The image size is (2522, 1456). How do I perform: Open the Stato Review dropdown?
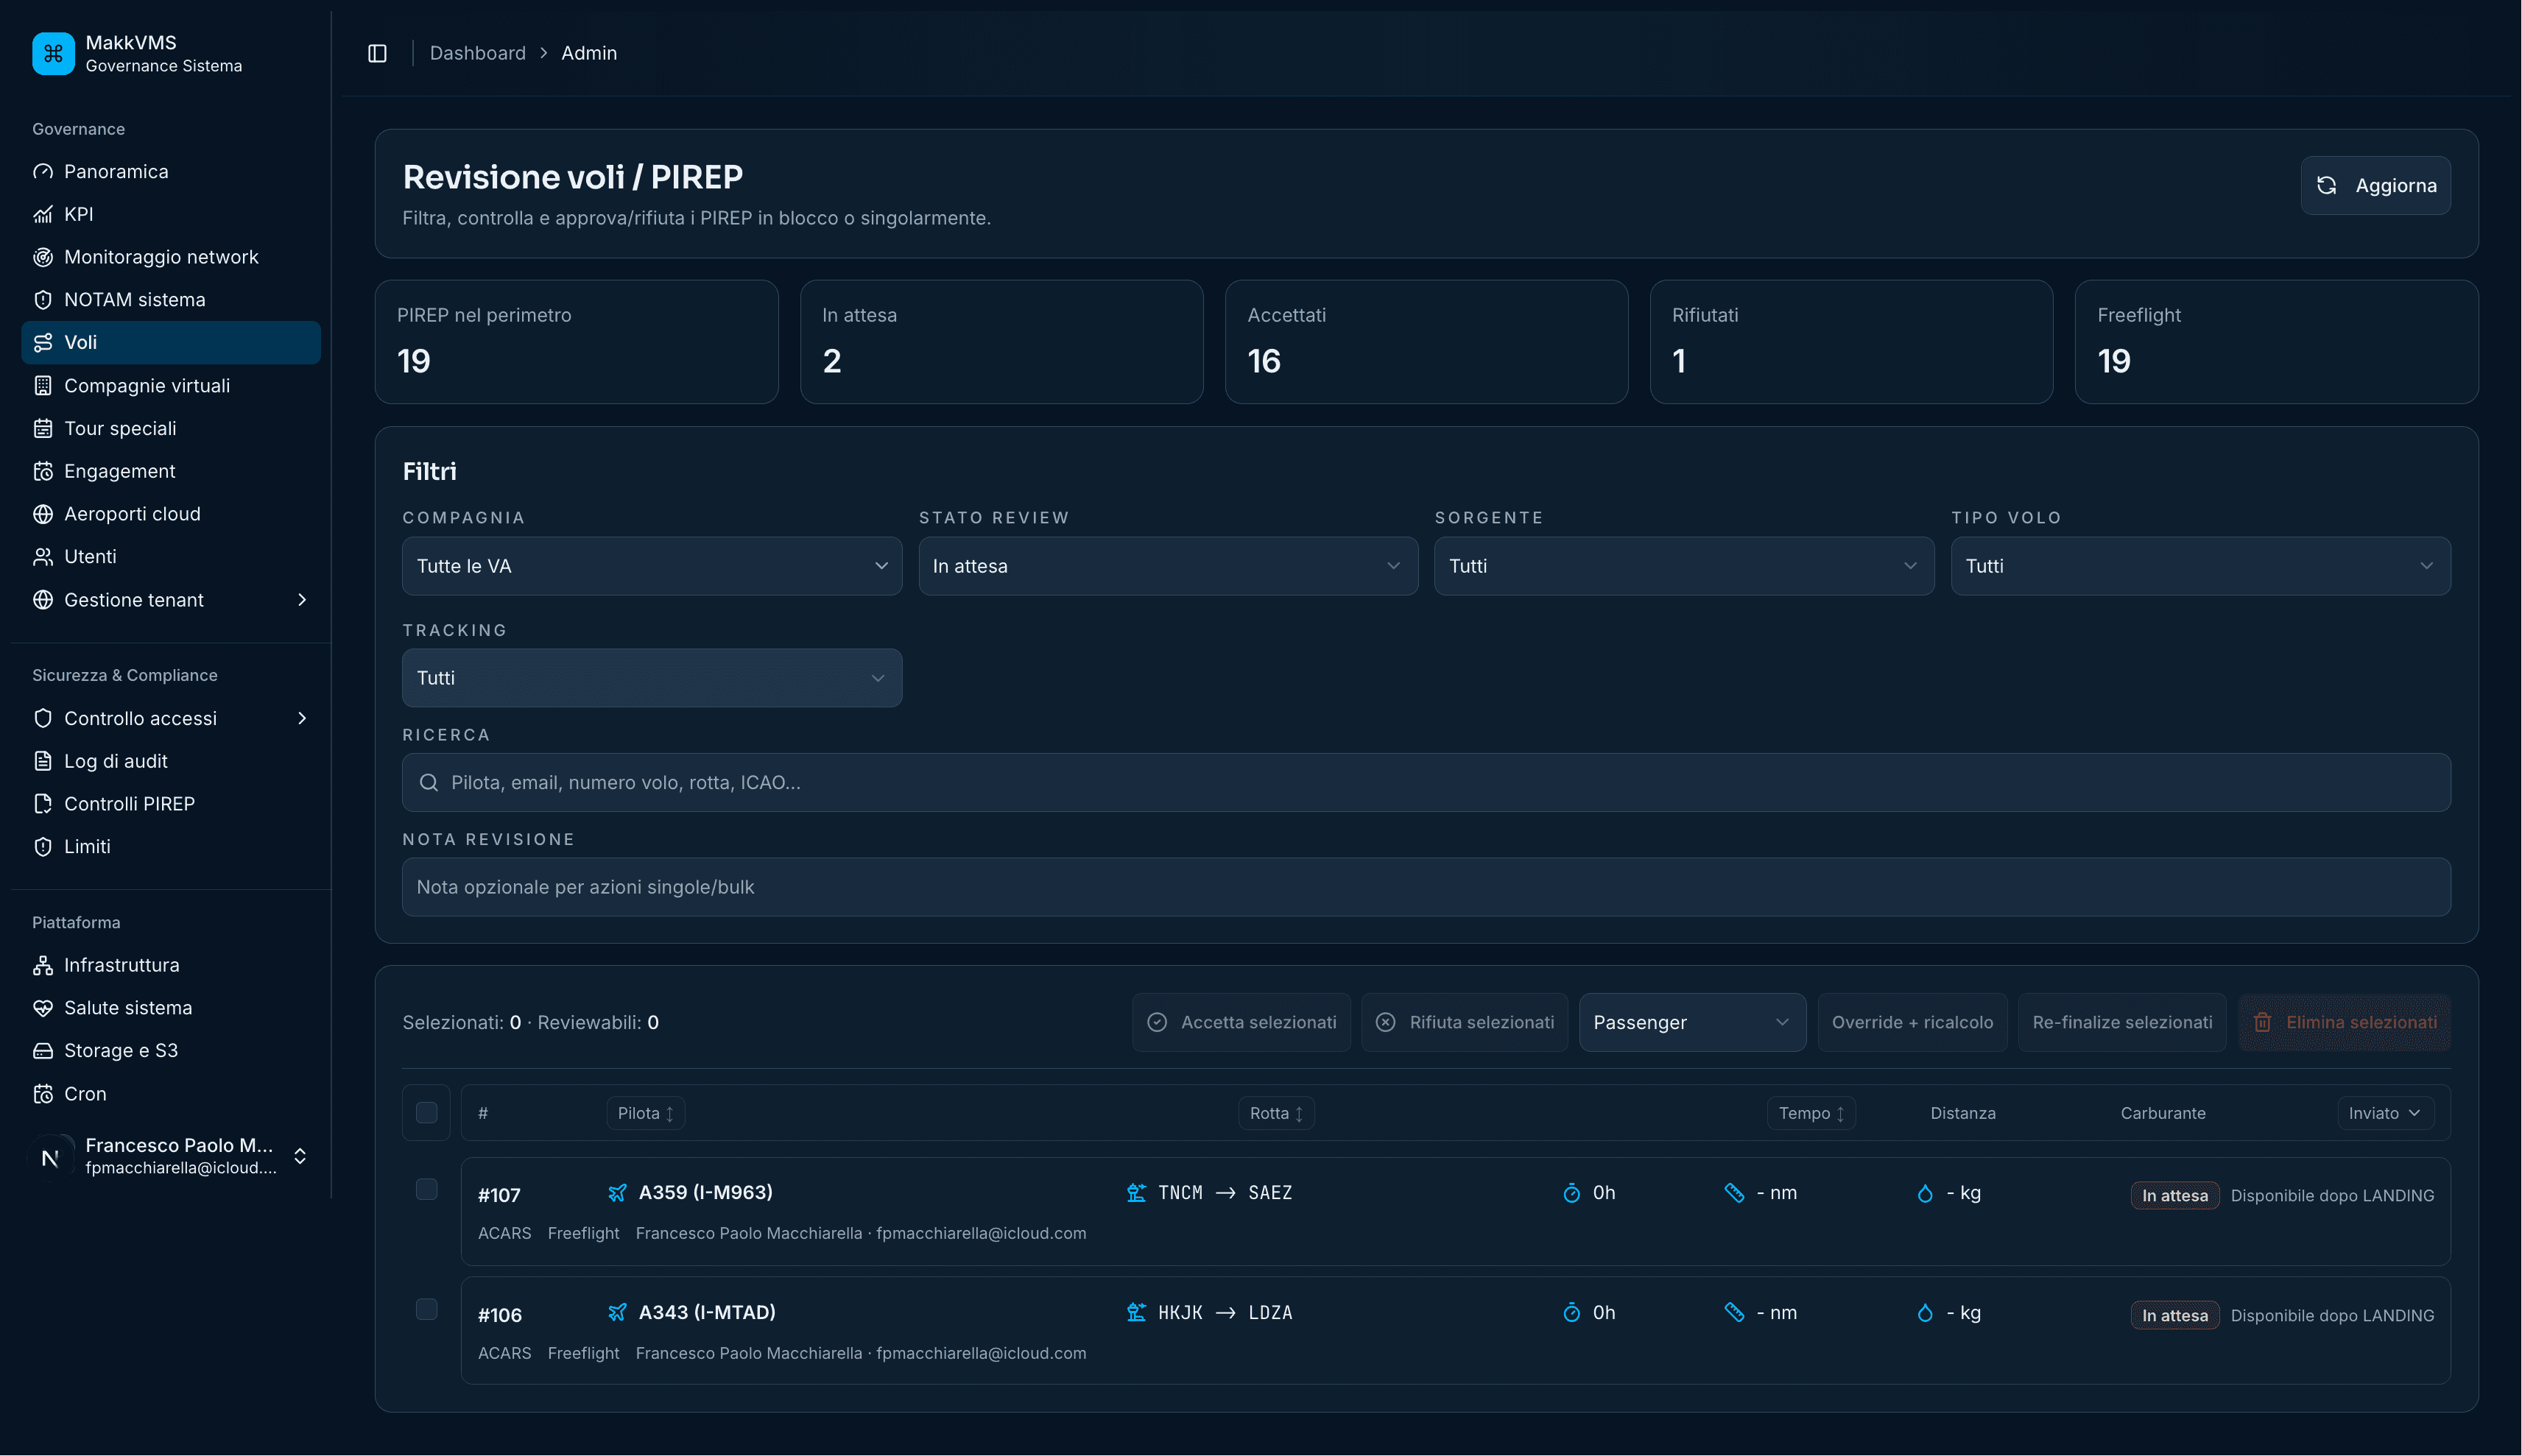pos(1167,566)
